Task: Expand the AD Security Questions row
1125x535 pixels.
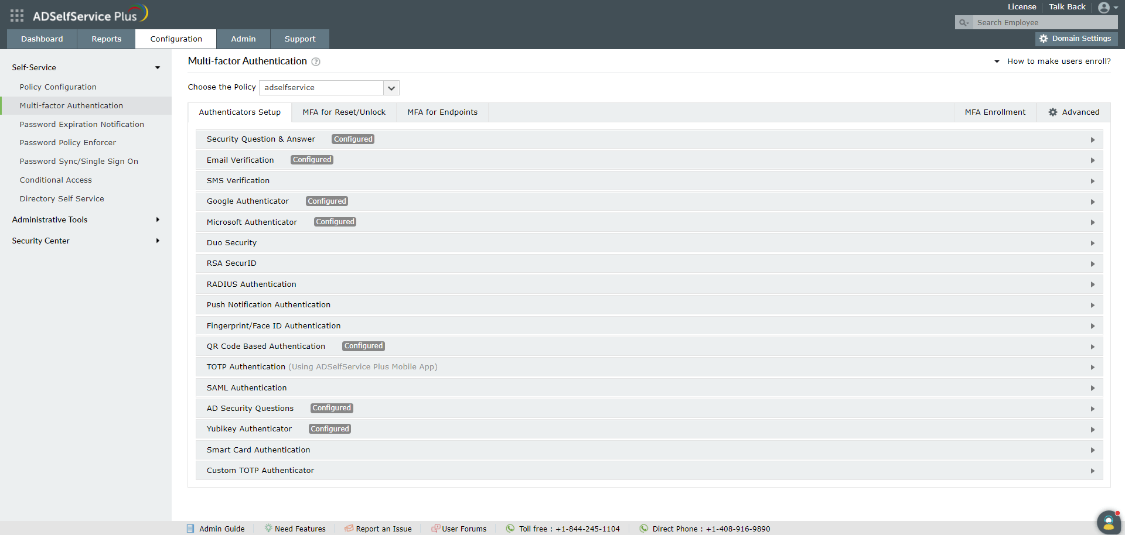Action: [649, 409]
